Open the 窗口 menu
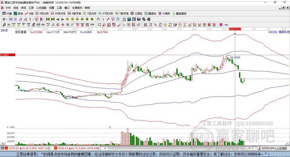Image resolution: width=290 pixels, height=157 pixels. click(67, 8)
